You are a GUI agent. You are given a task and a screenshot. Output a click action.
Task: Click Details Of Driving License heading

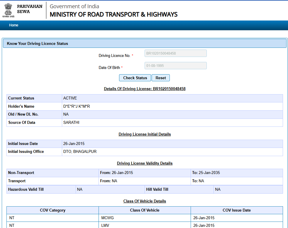point(145,89)
